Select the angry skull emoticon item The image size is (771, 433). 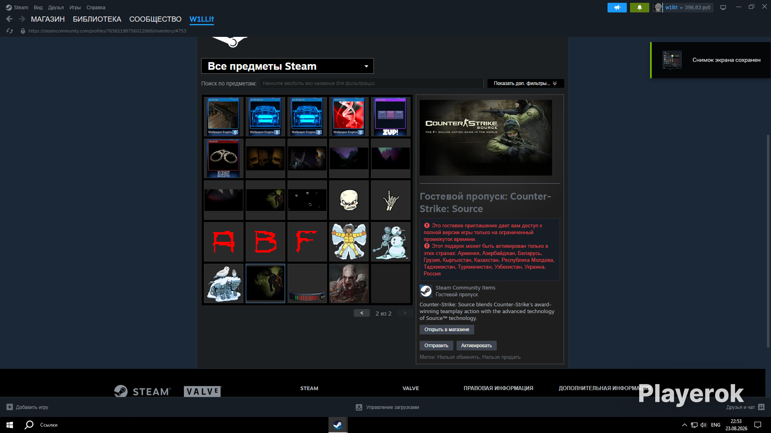pos(349,200)
